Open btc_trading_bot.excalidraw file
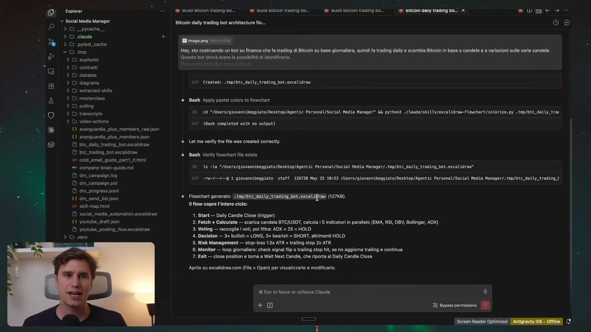 [x=108, y=152]
